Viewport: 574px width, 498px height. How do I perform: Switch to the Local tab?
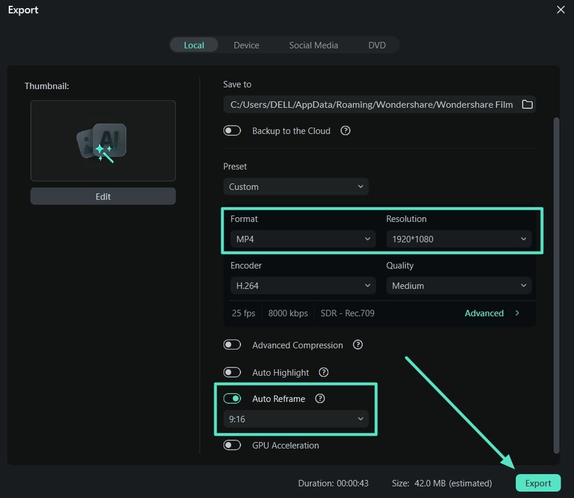point(194,45)
